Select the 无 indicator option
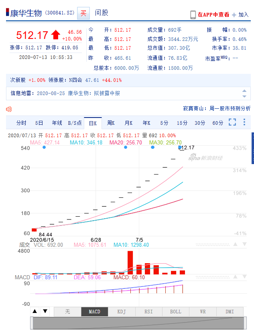This screenshot has height=331, width=254. point(67,312)
